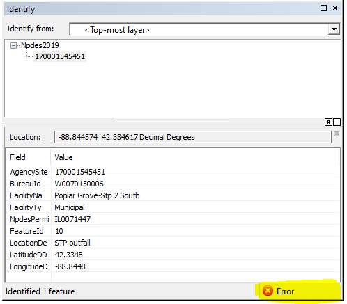
Task: Select the BureauId field name
Action: pyautogui.click(x=25, y=184)
